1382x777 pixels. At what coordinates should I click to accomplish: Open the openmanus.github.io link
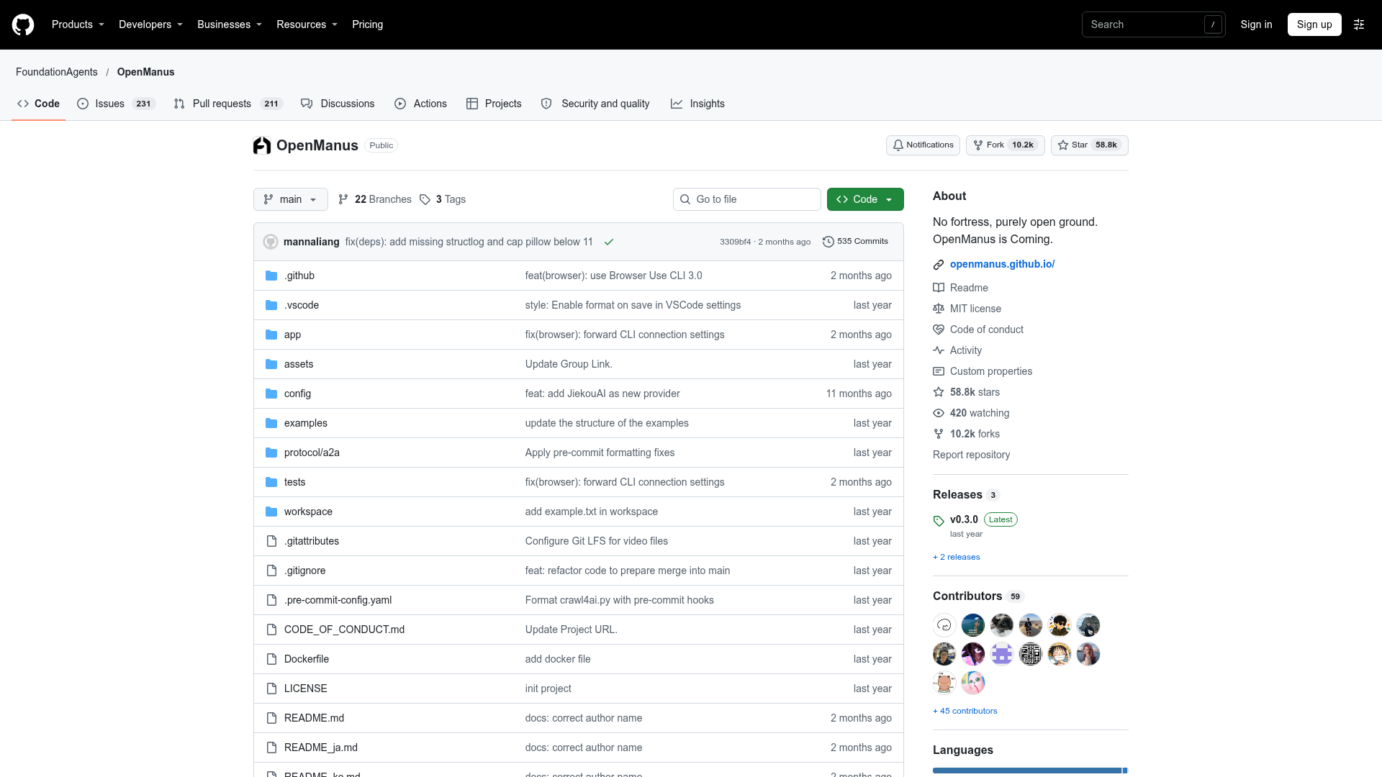tap(1002, 264)
